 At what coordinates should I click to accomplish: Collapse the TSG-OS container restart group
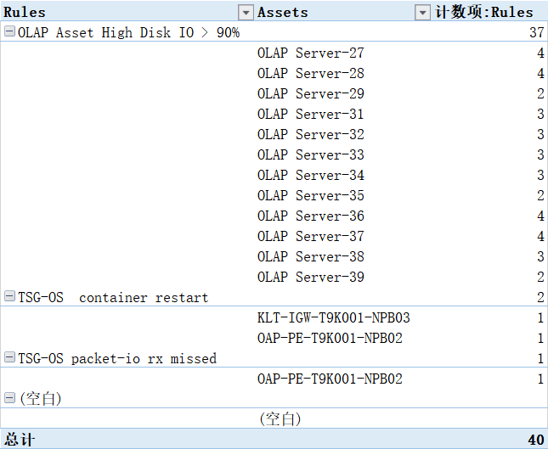click(9, 297)
